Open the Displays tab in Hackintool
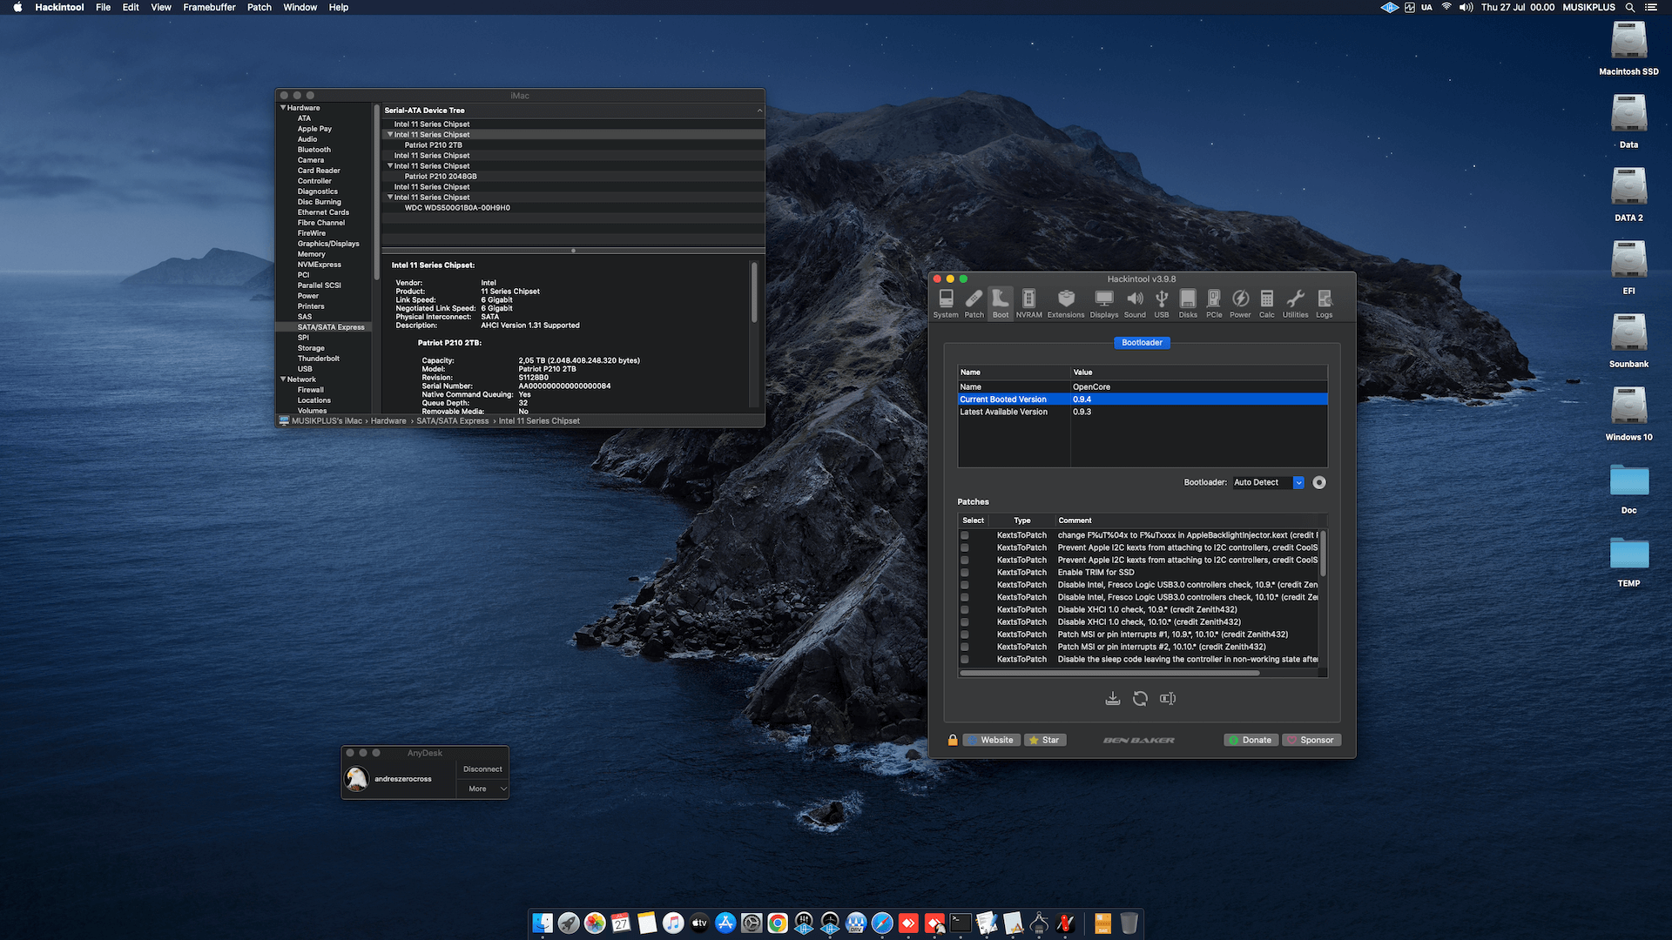Screen dimensions: 1672x940 pyautogui.click(x=1103, y=304)
